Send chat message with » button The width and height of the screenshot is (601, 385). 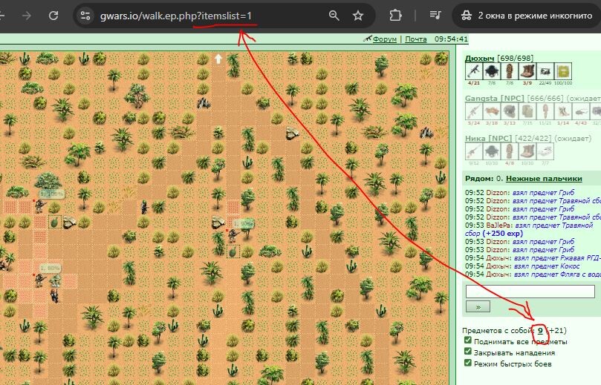pyautogui.click(x=478, y=306)
